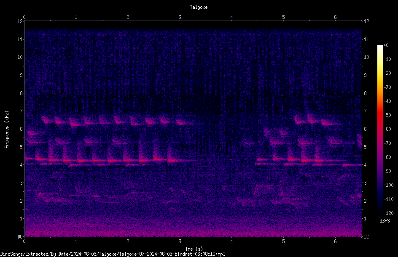Viewport: 398px width, 257px height.
Task: Click the dBFS label under the color bar
Action: (x=385, y=221)
